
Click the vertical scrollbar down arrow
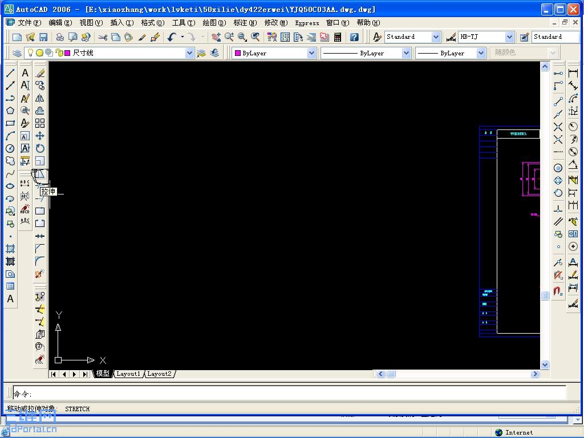545,364
